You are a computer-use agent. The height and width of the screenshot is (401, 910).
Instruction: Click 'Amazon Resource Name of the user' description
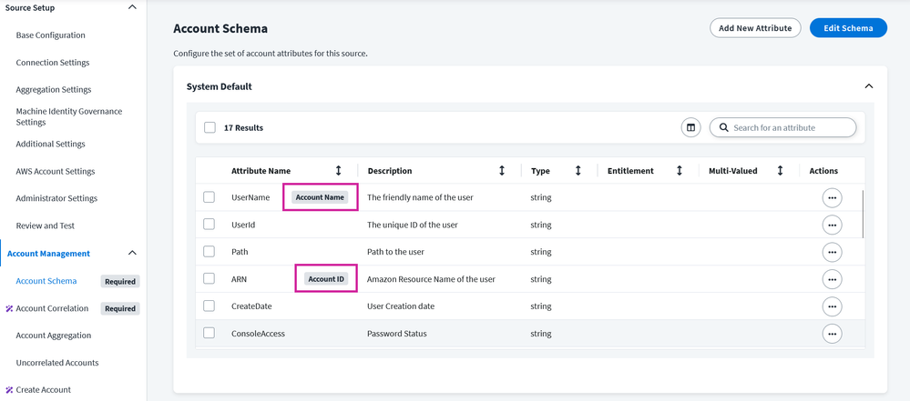pyautogui.click(x=431, y=279)
